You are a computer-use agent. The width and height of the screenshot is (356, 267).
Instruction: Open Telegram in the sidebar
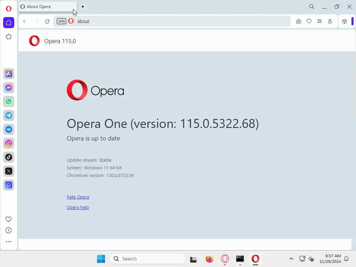pyautogui.click(x=9, y=115)
